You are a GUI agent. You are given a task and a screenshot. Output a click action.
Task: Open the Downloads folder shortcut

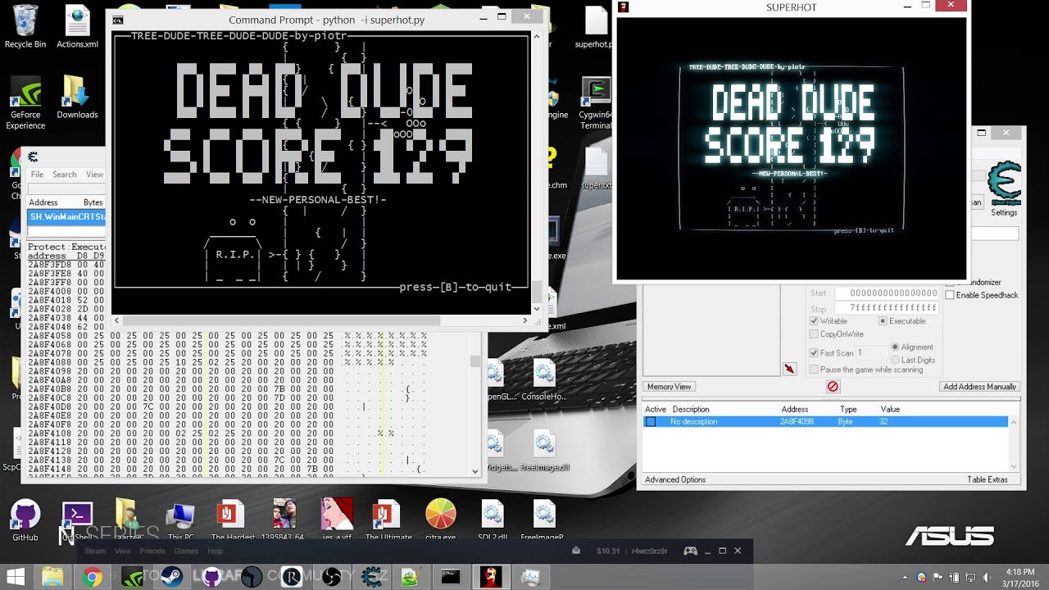point(77,97)
